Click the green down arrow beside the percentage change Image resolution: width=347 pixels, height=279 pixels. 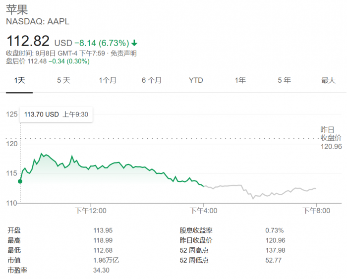[x=134, y=43]
